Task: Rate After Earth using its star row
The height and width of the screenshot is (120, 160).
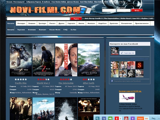Action: click(x=89, y=79)
